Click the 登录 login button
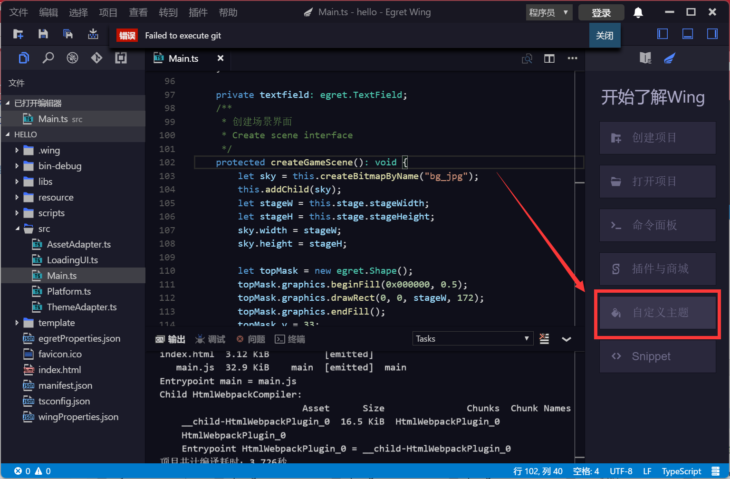This screenshot has width=730, height=479. click(601, 13)
